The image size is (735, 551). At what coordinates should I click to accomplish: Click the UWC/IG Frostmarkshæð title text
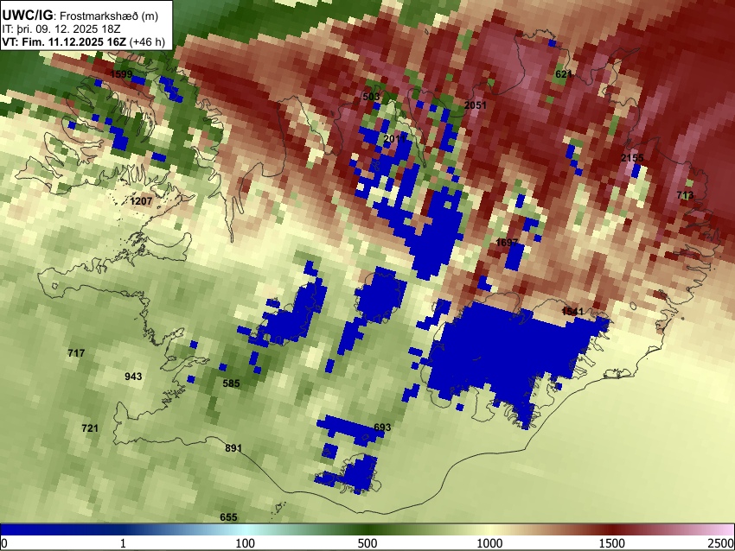pyautogui.click(x=80, y=16)
